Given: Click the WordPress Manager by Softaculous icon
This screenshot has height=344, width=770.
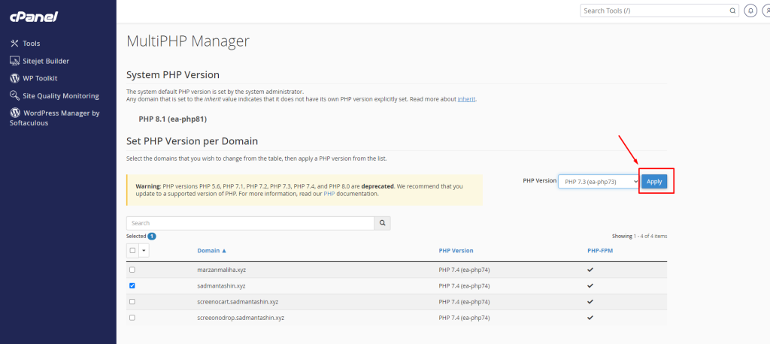Looking at the screenshot, I should coord(14,113).
